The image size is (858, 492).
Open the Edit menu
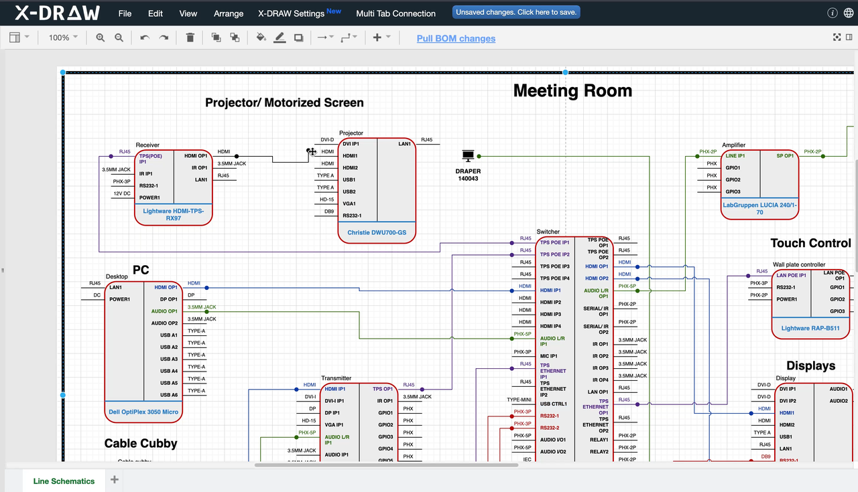(x=156, y=13)
